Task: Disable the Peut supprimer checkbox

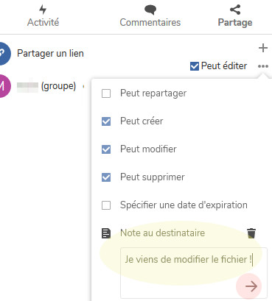Action: pyautogui.click(x=106, y=177)
